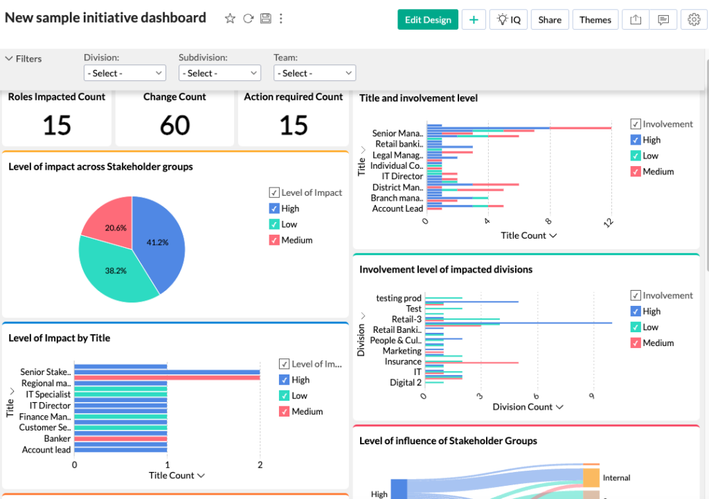The image size is (709, 499).
Task: Click the green plus add button
Action: (x=474, y=19)
